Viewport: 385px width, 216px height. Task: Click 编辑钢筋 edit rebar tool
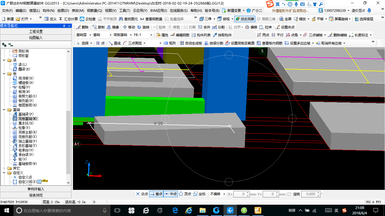(180, 35)
